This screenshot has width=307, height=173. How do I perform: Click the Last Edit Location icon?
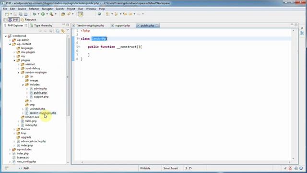coord(125,14)
